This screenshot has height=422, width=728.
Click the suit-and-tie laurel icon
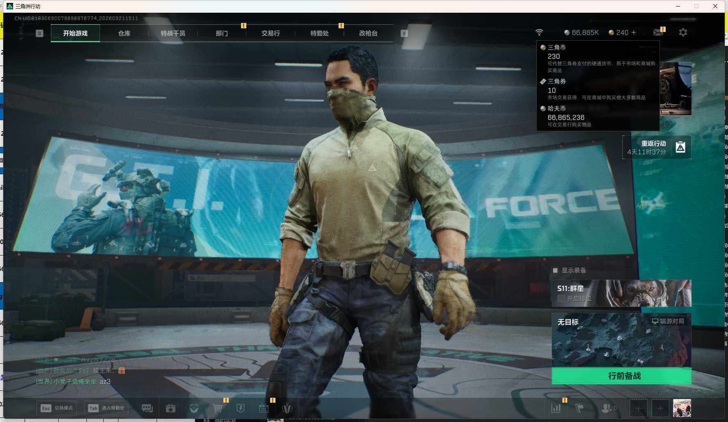(x=287, y=408)
